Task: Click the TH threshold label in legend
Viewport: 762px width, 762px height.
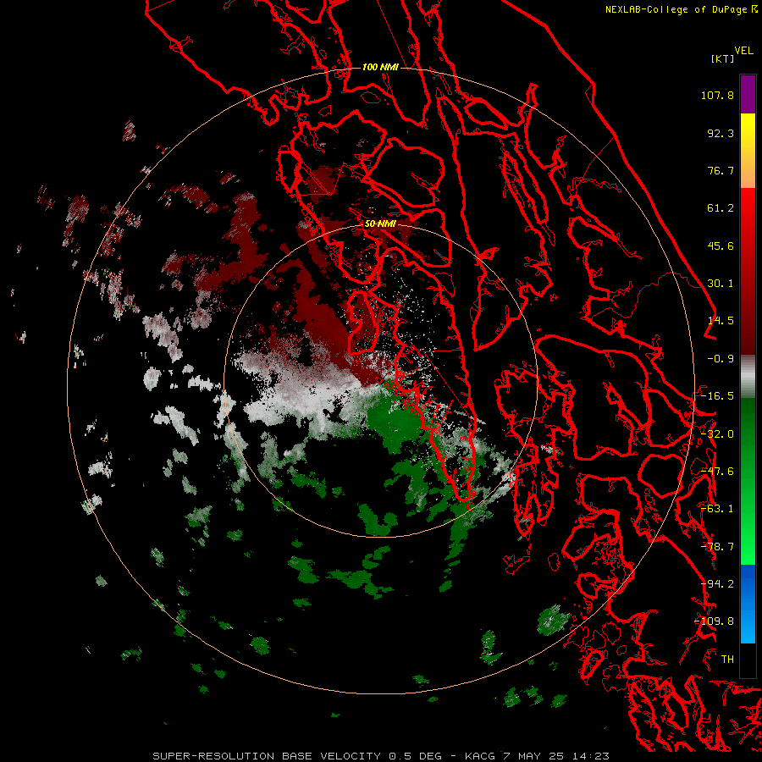Action: (x=727, y=660)
